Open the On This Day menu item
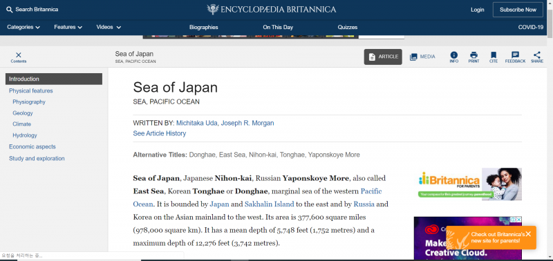553x261 pixels. click(x=278, y=27)
